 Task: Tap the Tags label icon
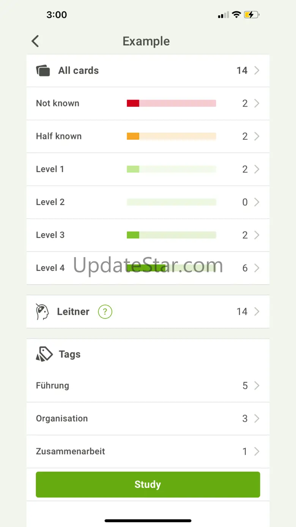(44, 354)
